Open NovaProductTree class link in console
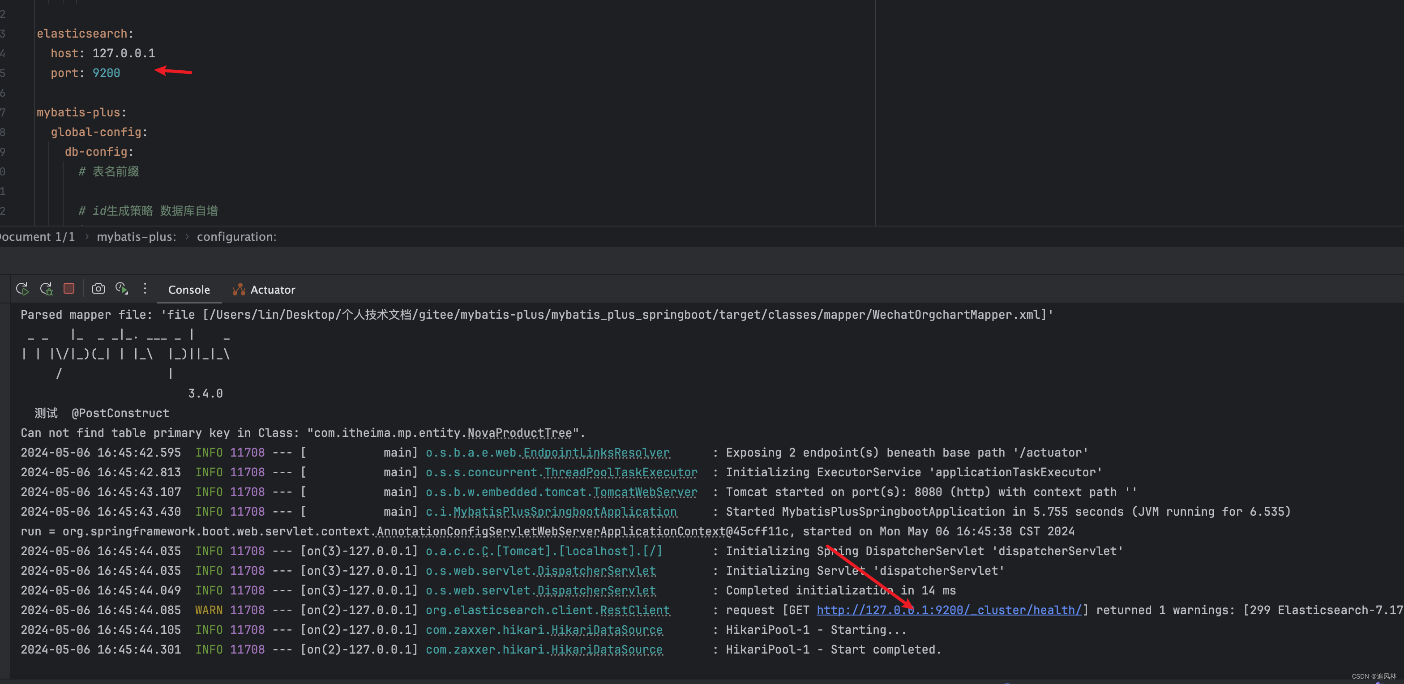 pyautogui.click(x=520, y=433)
